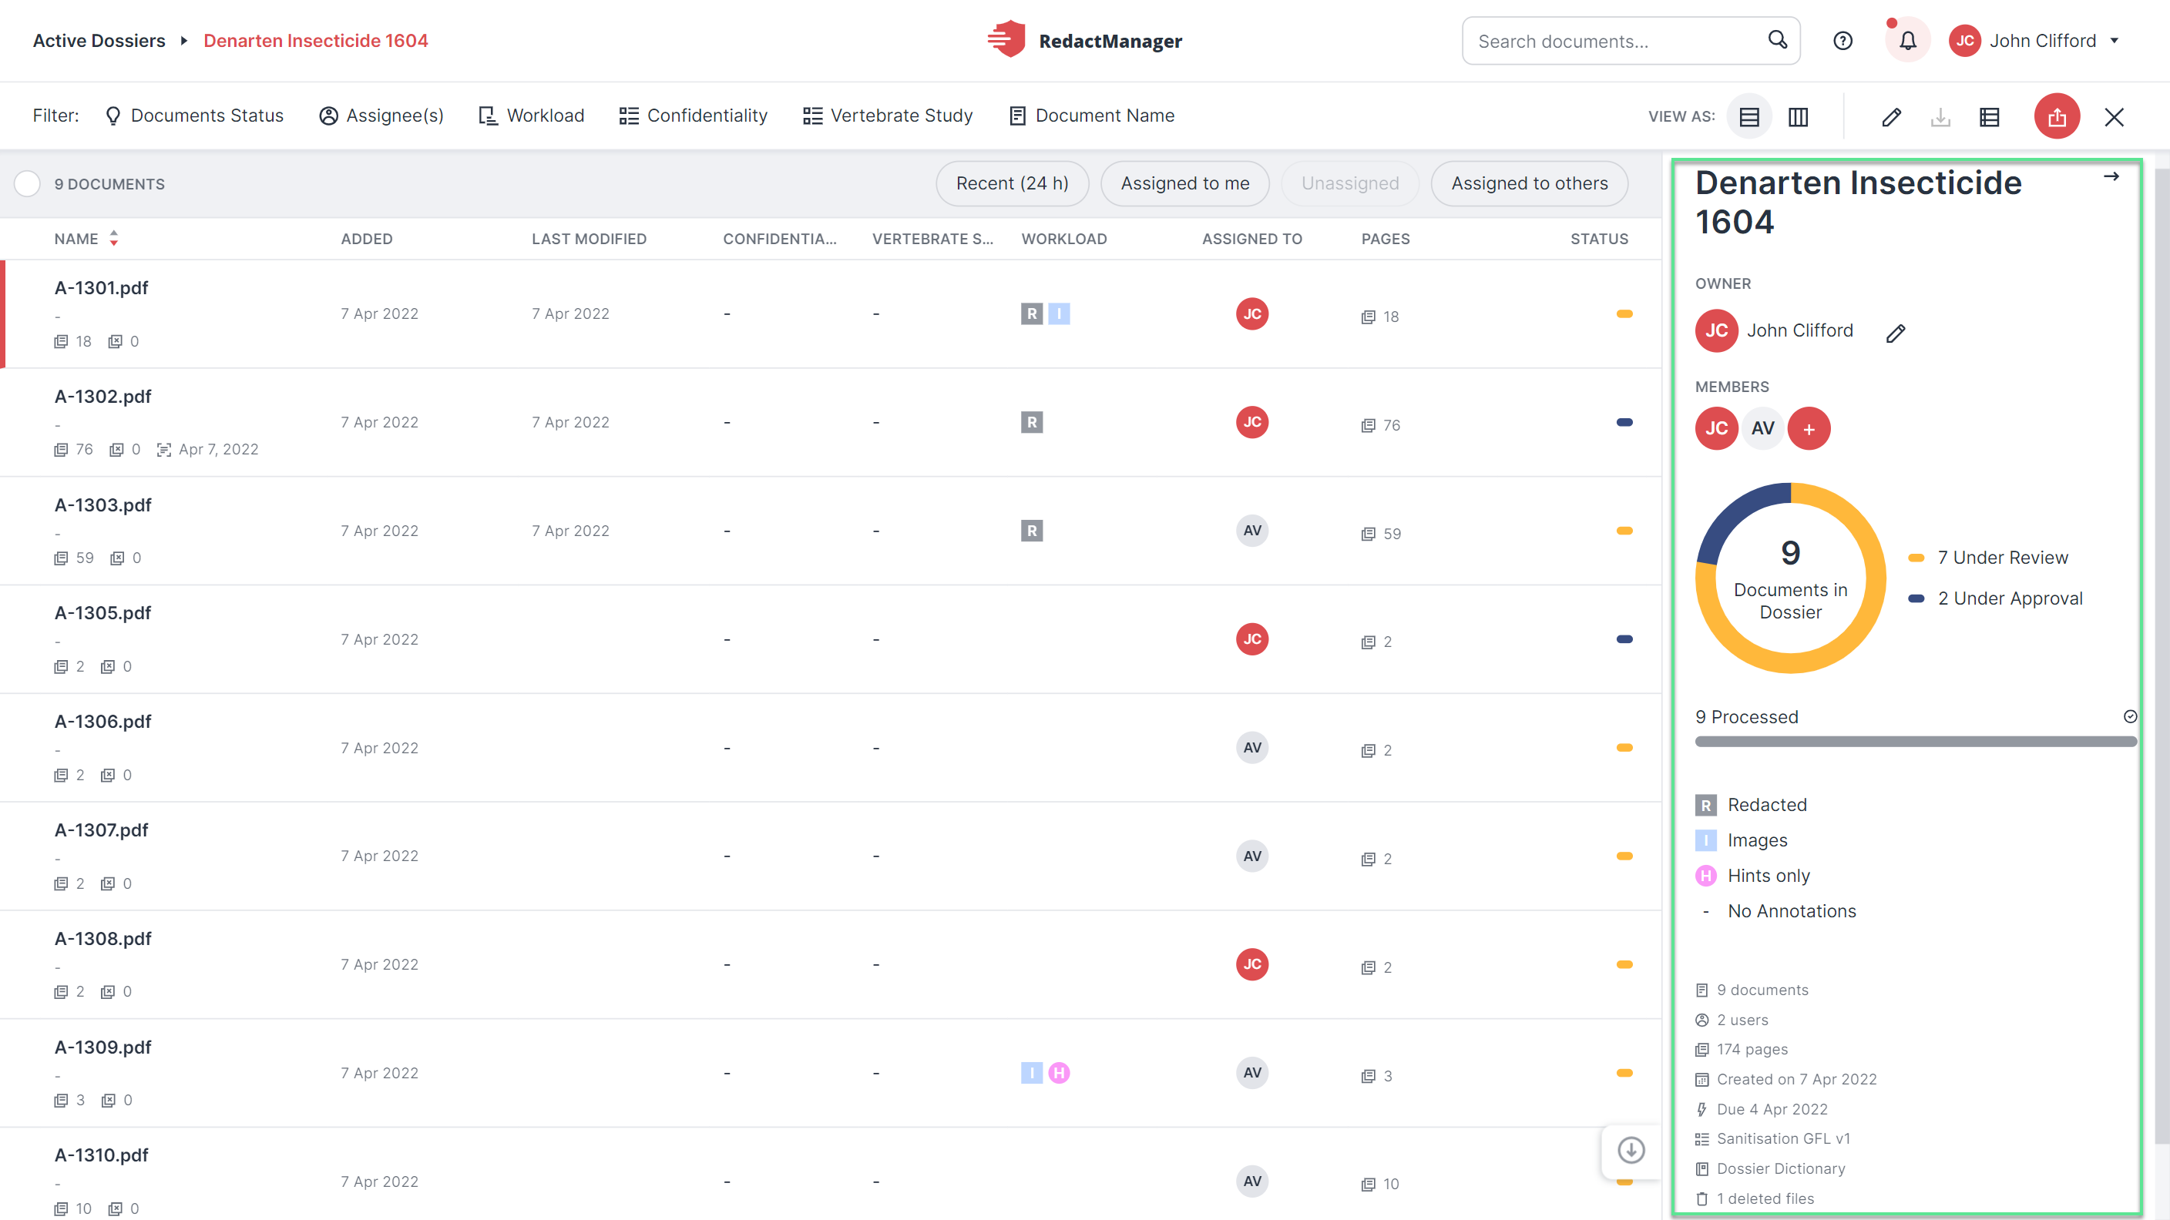2170x1220 pixels.
Task: Click the round scroll-down arrow button
Action: pos(1631,1150)
